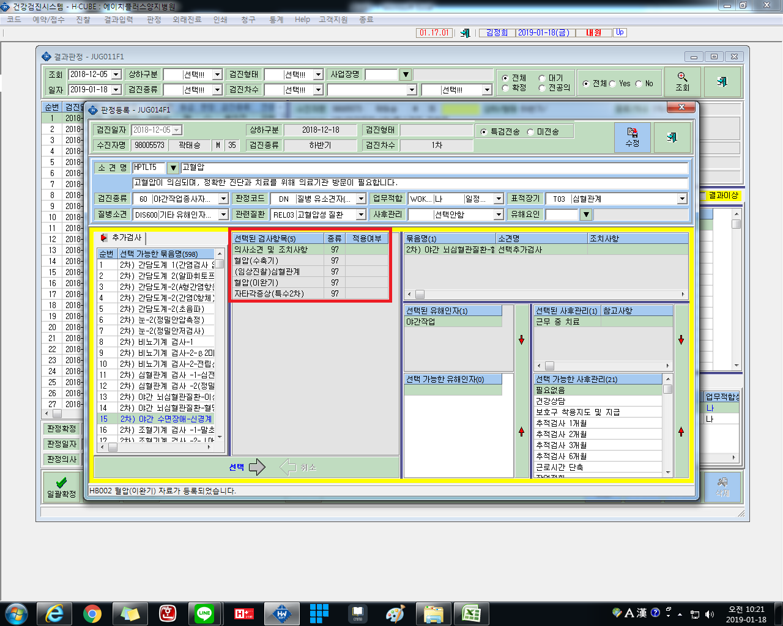Select the 확정 radio option
783x626 pixels.
pyautogui.click(x=505, y=87)
